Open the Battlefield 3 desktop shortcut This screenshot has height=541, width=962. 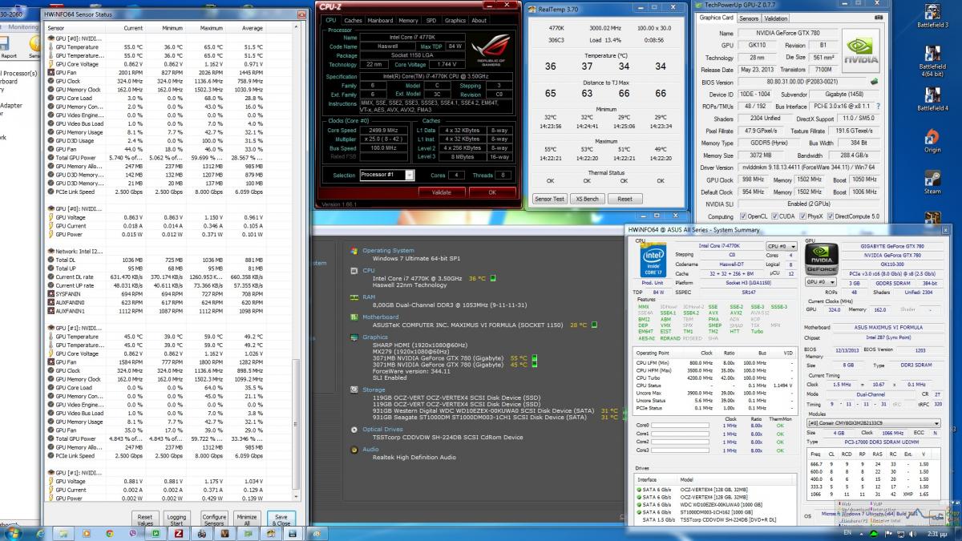click(932, 15)
